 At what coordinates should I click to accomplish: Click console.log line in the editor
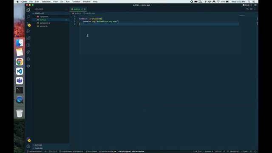101,21
